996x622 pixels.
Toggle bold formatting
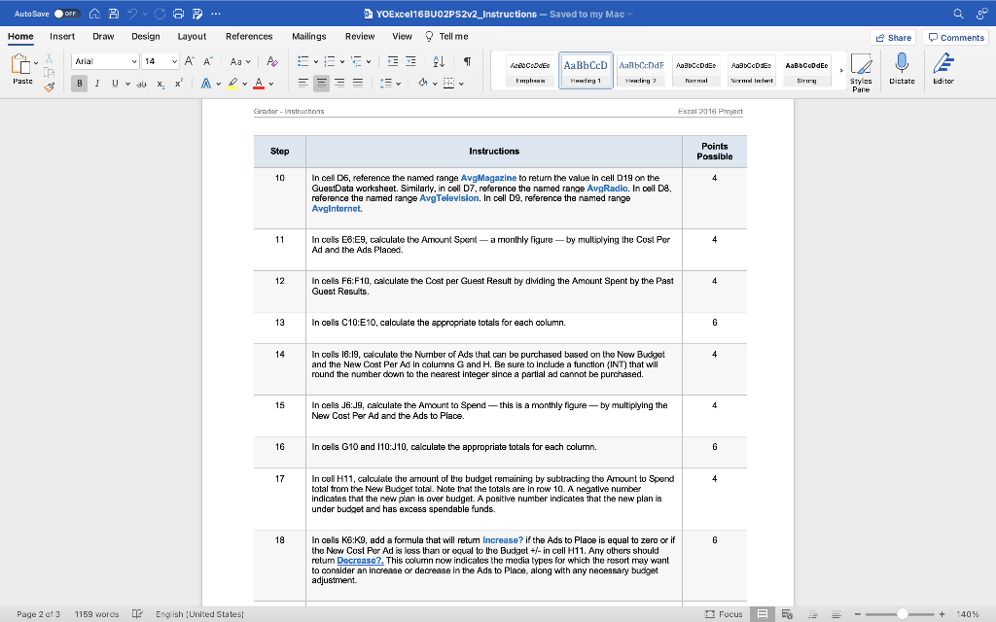[80, 84]
